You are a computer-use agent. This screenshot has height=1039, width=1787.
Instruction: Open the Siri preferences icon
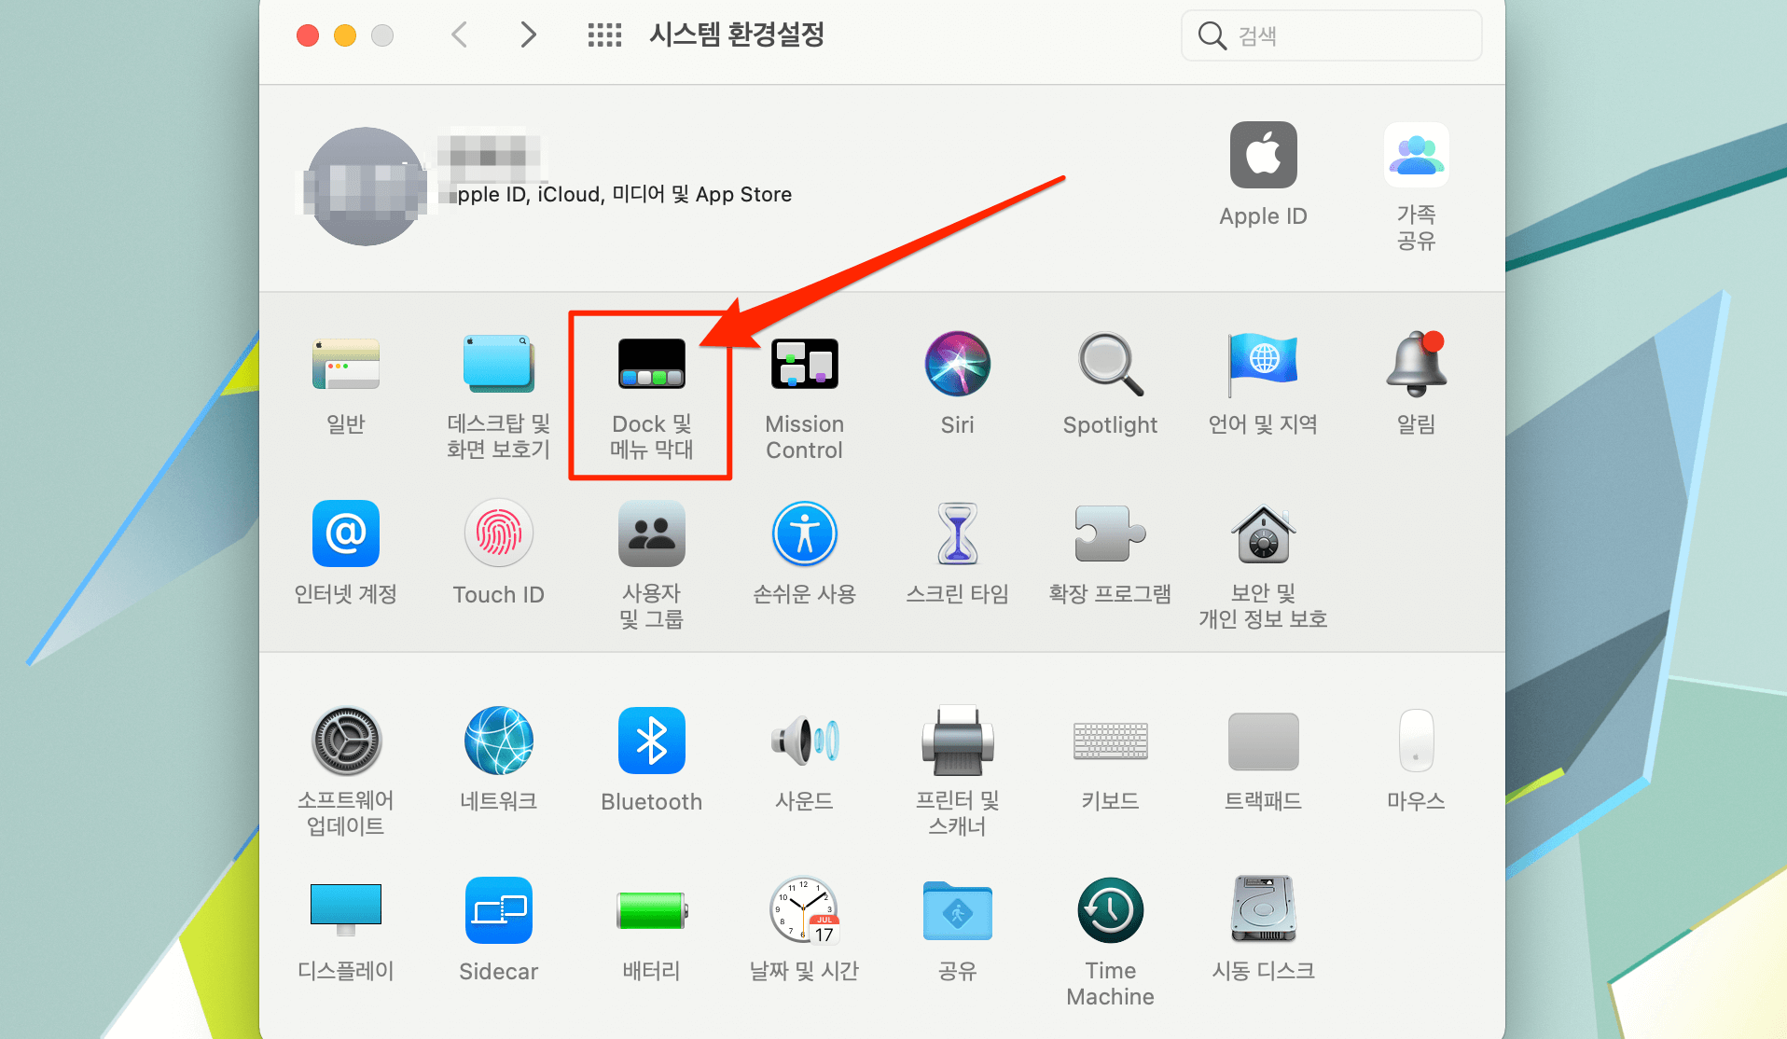tap(958, 365)
